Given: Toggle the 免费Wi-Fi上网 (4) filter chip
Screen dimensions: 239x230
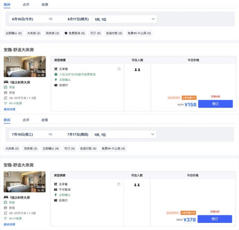Looking at the screenshot, I should point(114,148).
